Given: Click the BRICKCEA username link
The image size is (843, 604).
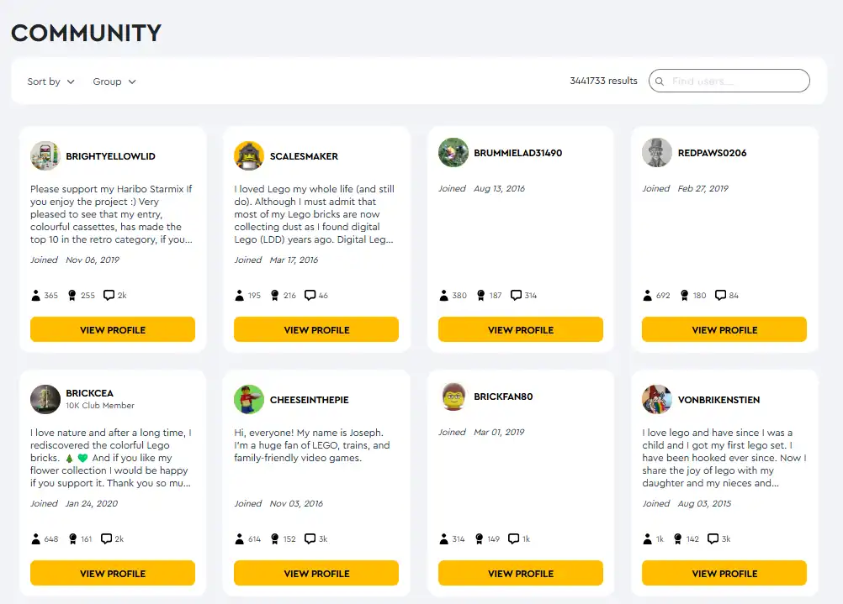Looking at the screenshot, I should coord(89,393).
